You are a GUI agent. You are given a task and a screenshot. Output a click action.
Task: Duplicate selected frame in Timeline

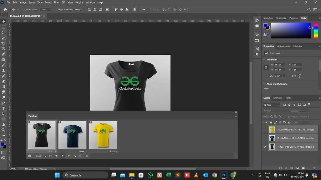click(x=81, y=156)
